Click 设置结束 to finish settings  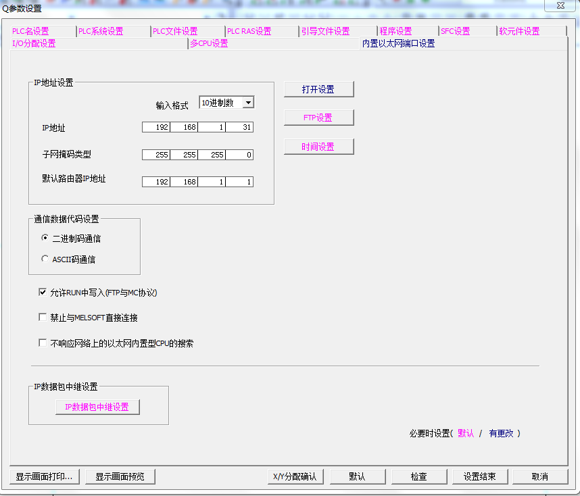click(480, 476)
